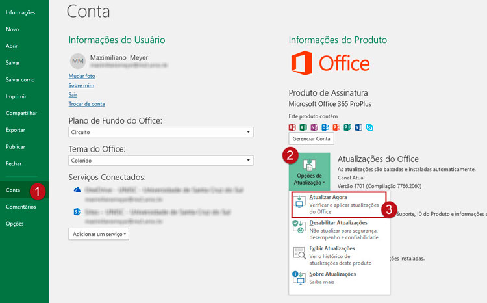Click the Mudar foto link
487x303 pixels.
[x=82, y=76]
